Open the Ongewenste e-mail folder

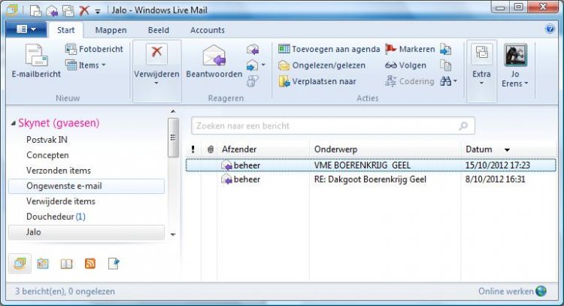pos(86,186)
